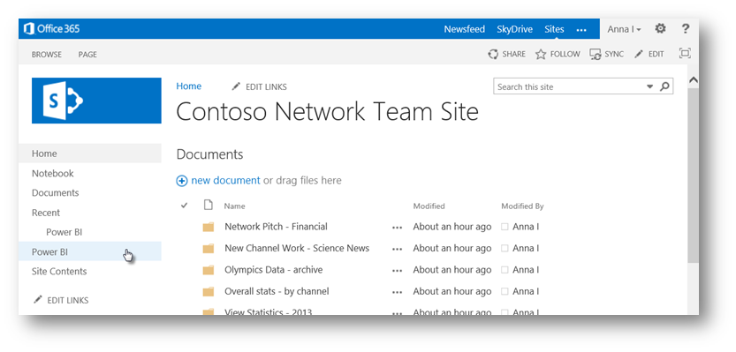Screen dimensions: 736x352
Task: Click the file type column icon
Action: [208, 205]
